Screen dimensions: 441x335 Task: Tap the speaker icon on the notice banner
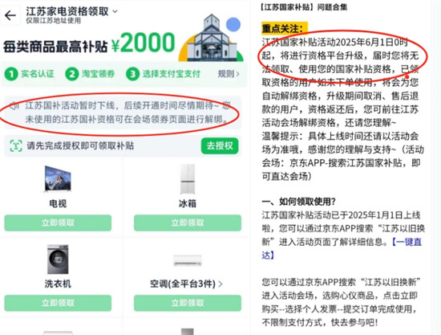(14, 106)
